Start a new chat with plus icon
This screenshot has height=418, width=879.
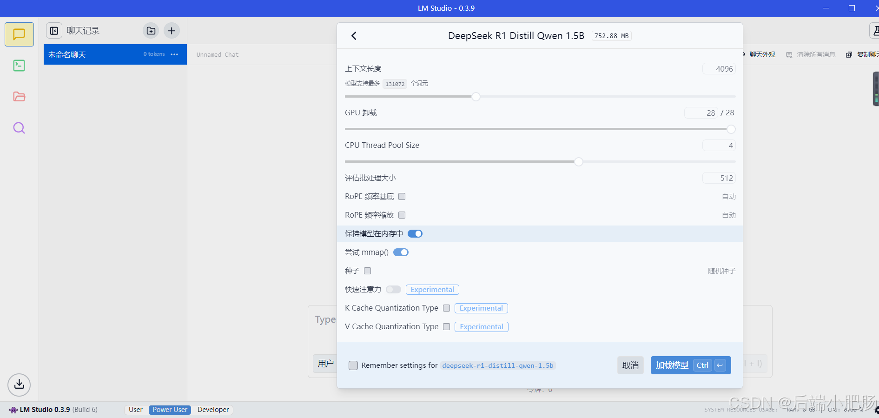click(172, 31)
